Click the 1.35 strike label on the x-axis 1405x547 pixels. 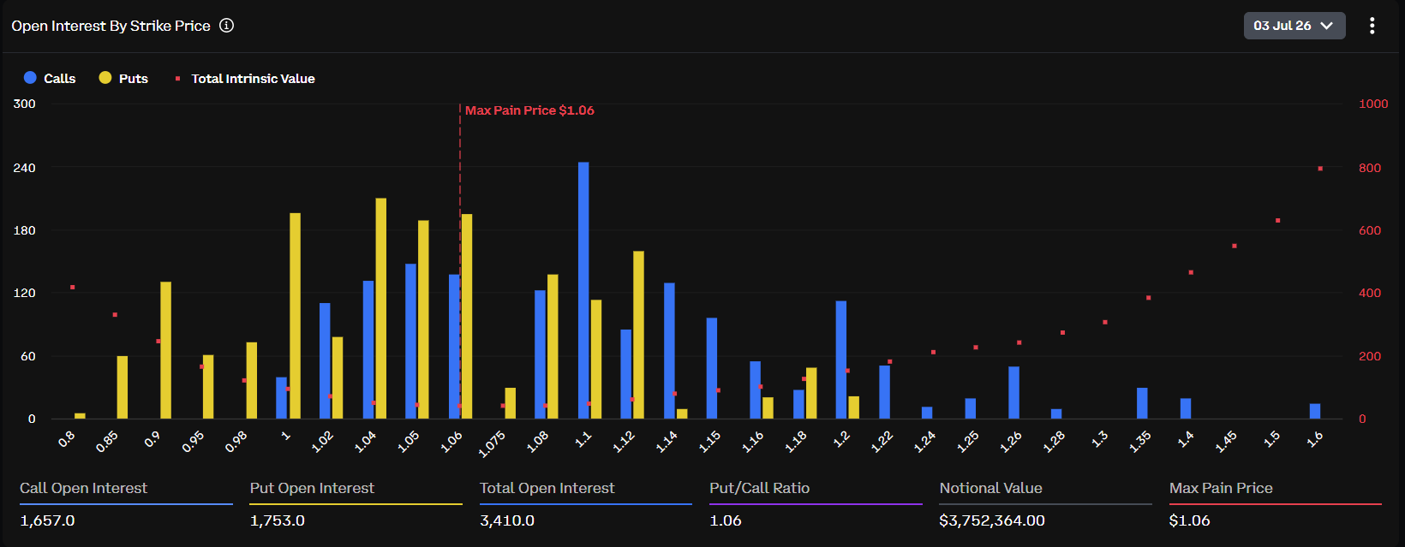click(1140, 441)
